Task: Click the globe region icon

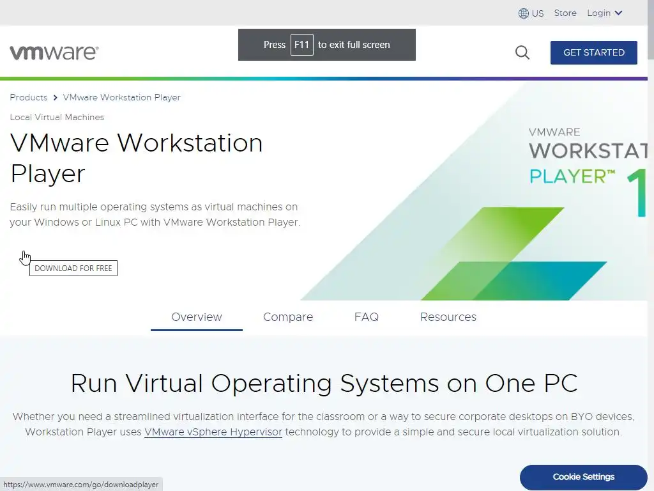Action: (524, 13)
